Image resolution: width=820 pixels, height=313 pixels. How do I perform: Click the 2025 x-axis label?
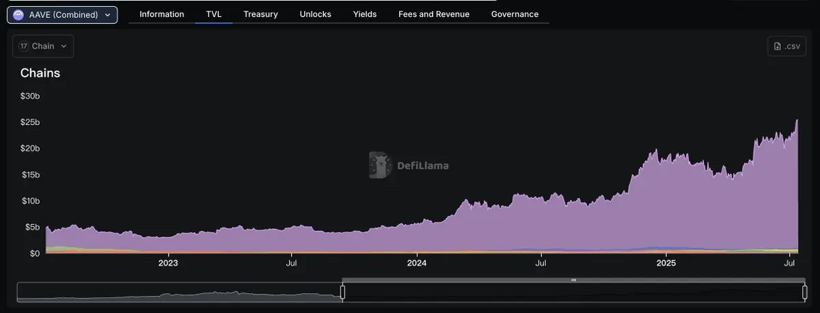[x=666, y=262]
